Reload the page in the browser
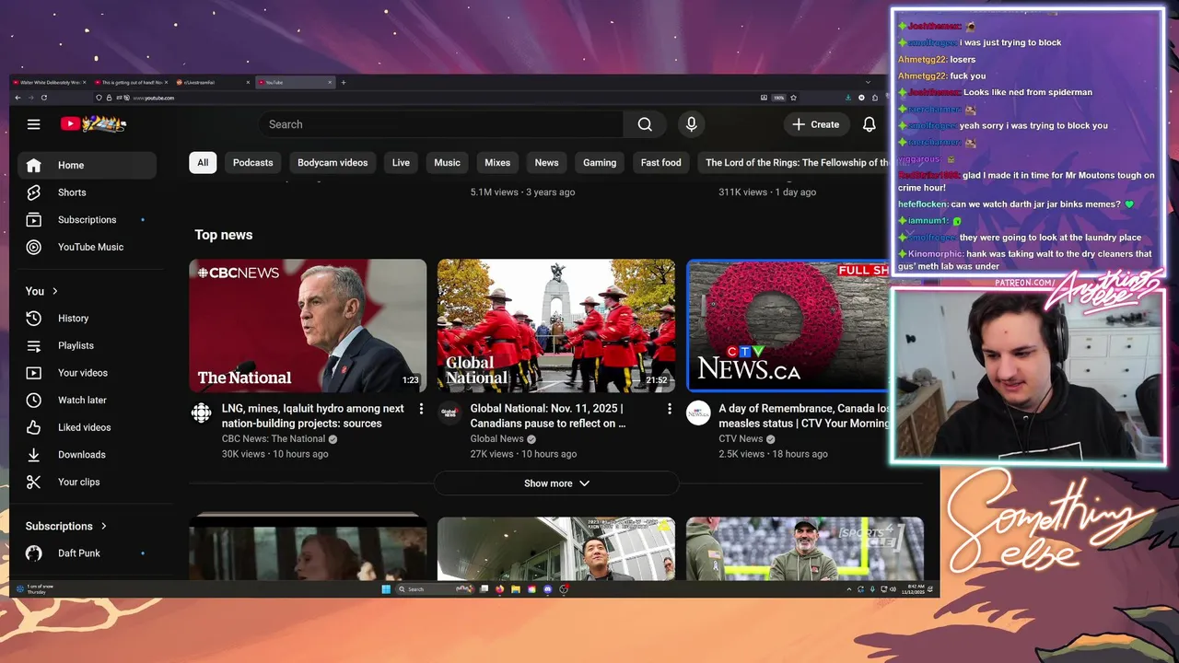 coord(43,98)
